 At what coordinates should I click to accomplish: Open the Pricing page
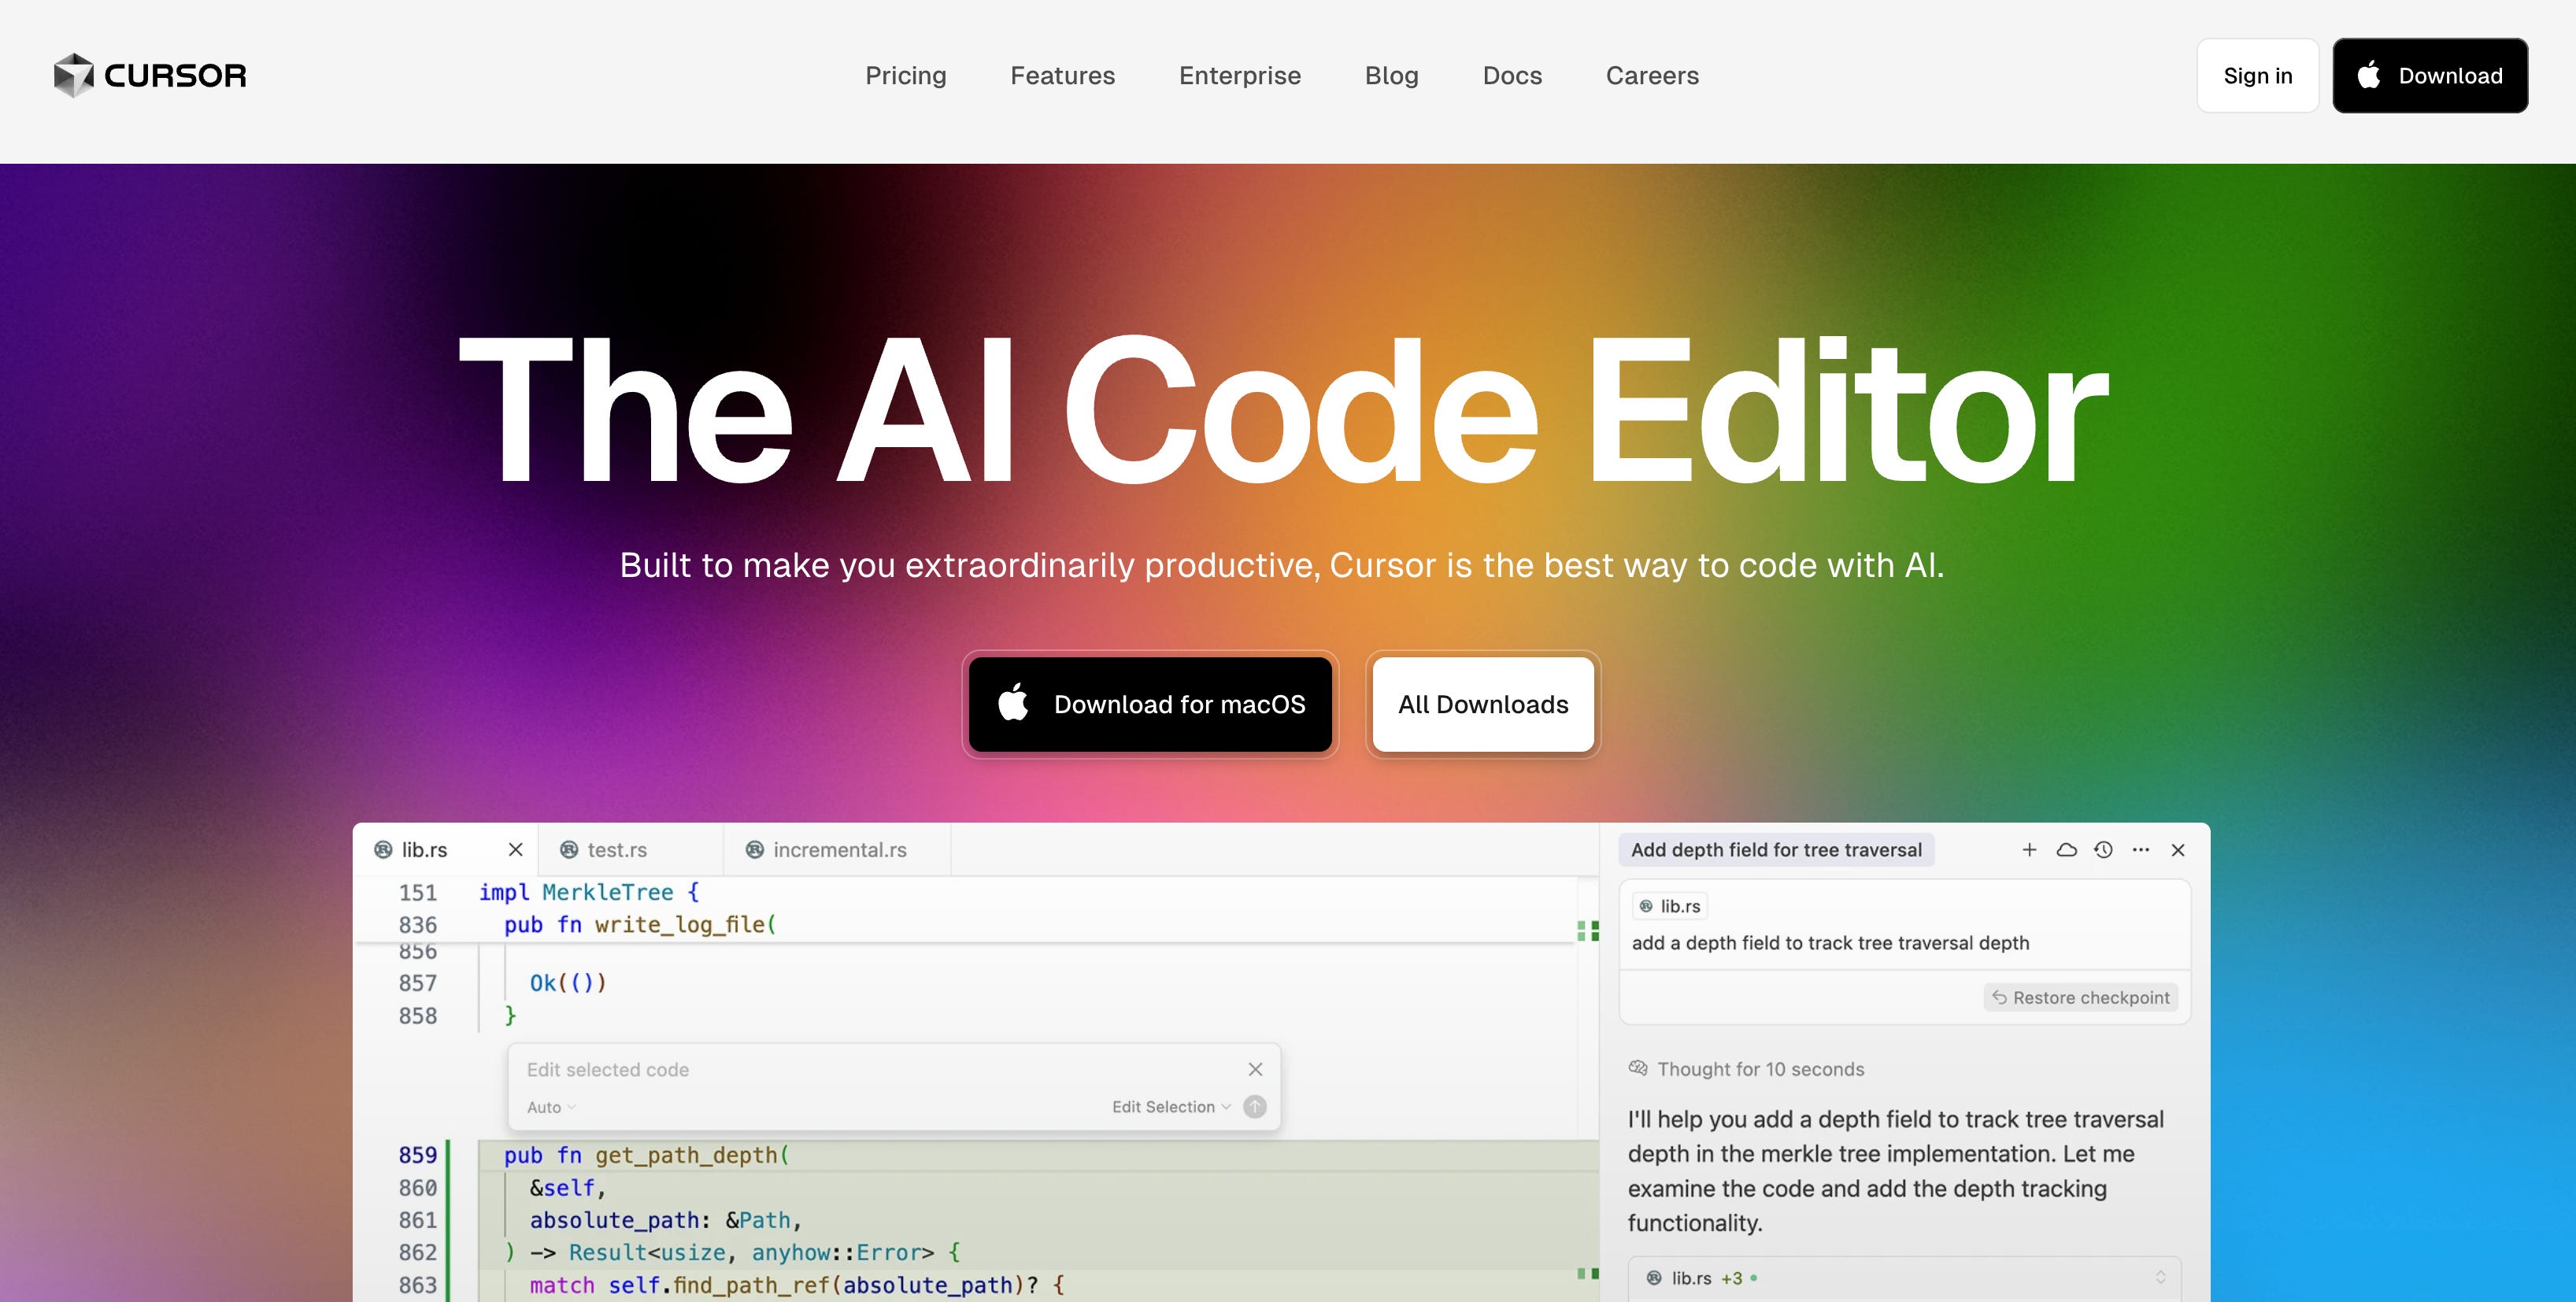(x=905, y=76)
